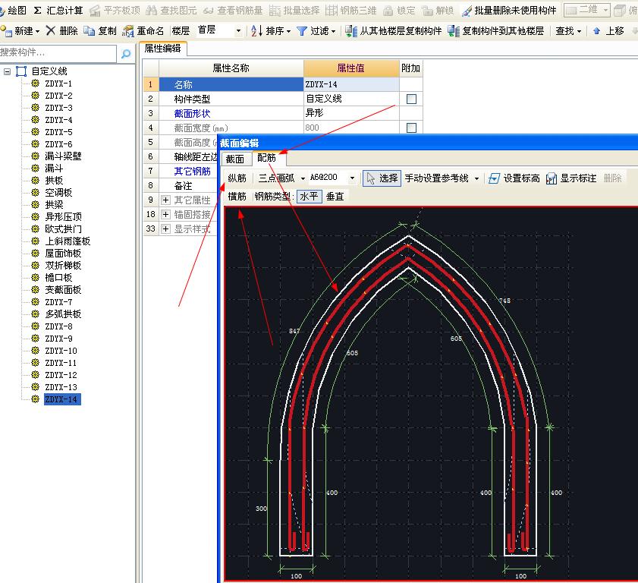
Task: Select ZDYX-14 in component tree
Action: pos(62,399)
